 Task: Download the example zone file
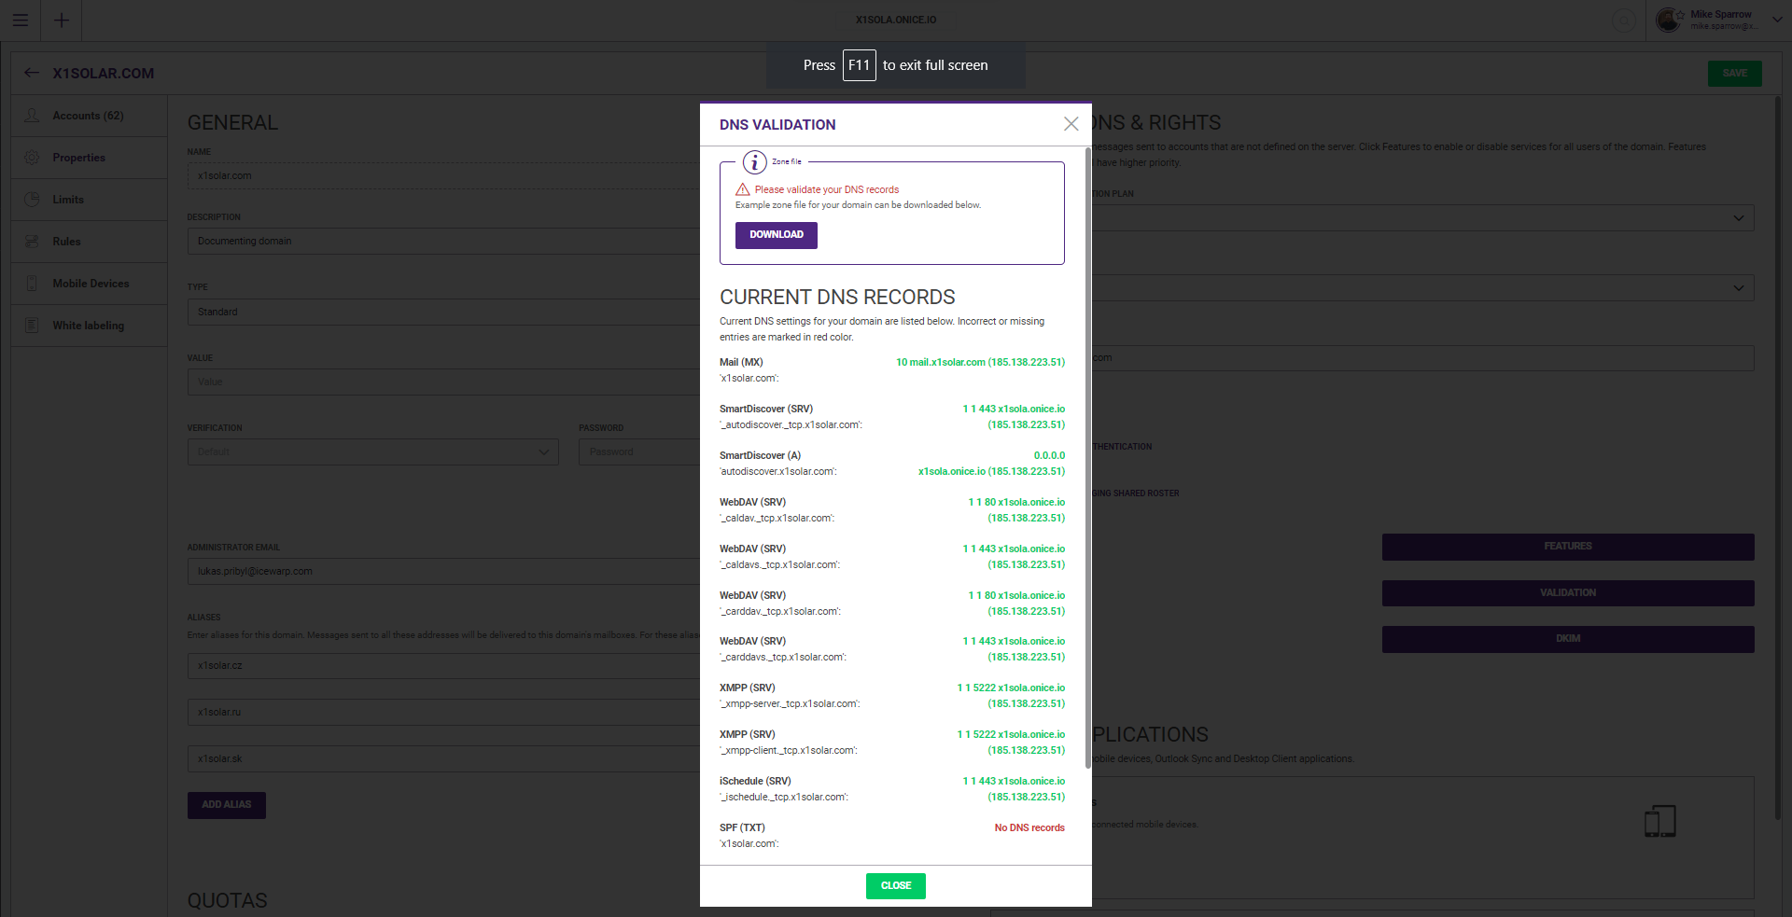point(776,235)
